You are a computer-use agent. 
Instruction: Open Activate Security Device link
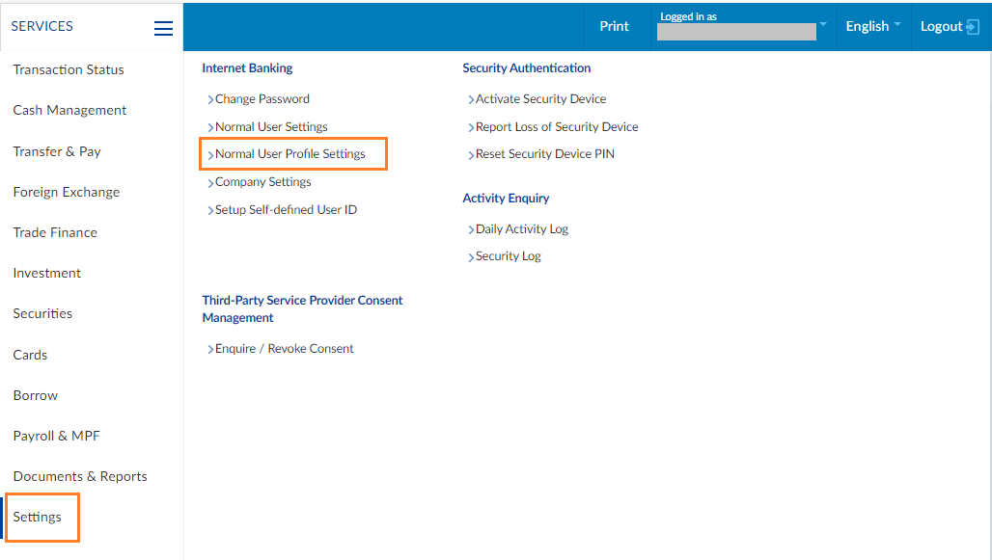pyautogui.click(x=540, y=98)
